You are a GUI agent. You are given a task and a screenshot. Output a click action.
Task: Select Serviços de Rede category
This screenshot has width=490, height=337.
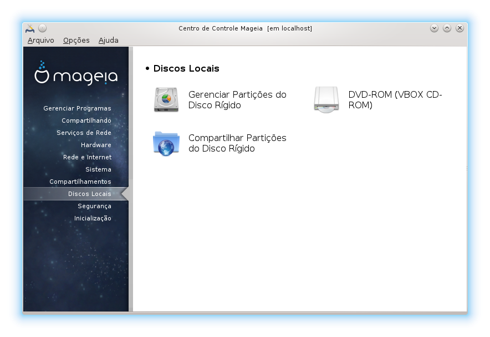[84, 133]
